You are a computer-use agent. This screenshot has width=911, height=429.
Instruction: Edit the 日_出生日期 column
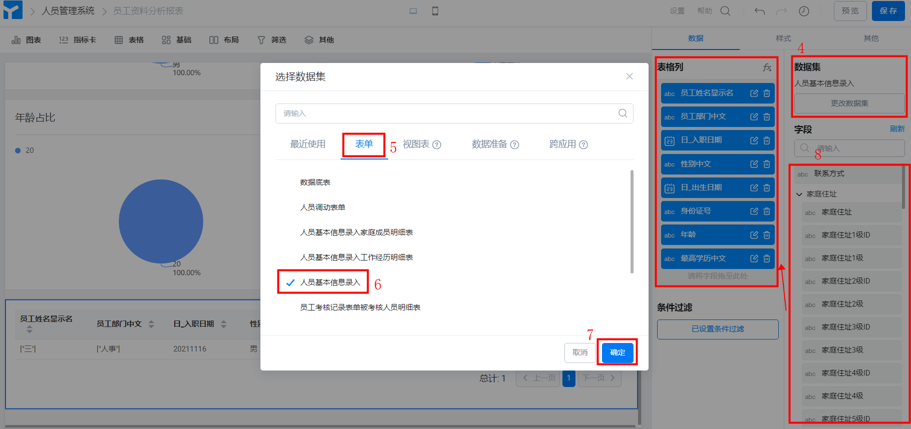pyautogui.click(x=754, y=187)
